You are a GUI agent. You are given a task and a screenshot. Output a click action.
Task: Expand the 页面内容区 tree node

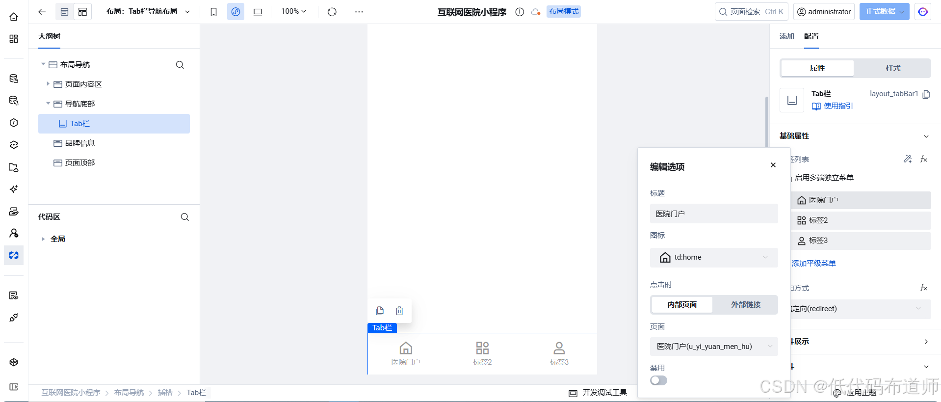(48, 84)
